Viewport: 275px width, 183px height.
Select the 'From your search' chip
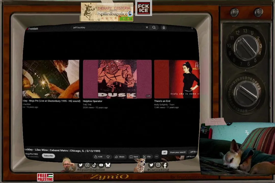(178, 152)
